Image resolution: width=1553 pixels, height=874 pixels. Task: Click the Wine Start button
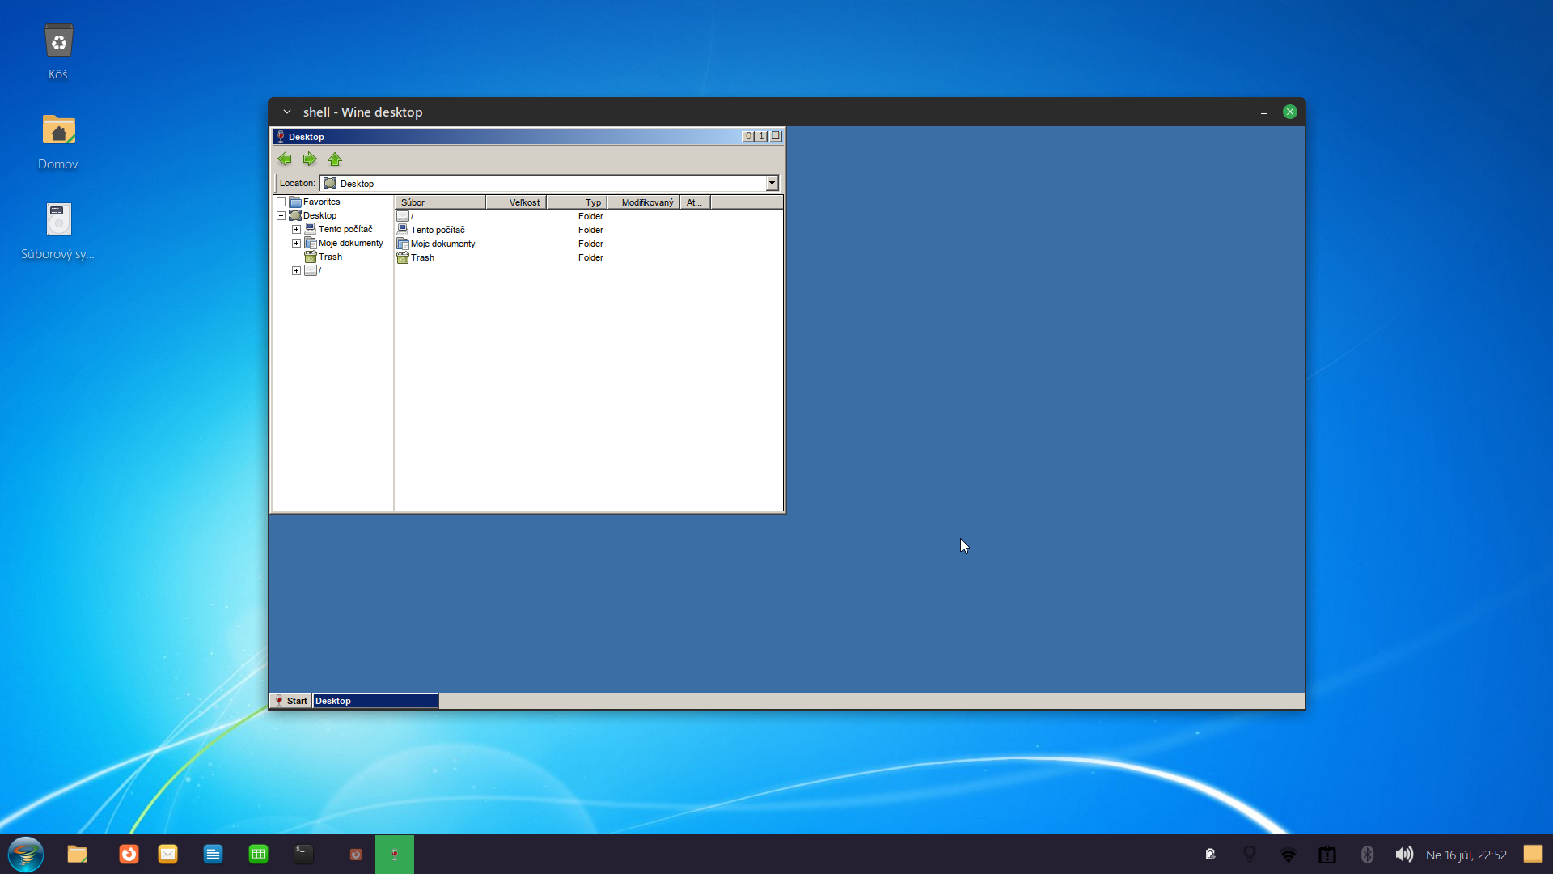pyautogui.click(x=290, y=701)
